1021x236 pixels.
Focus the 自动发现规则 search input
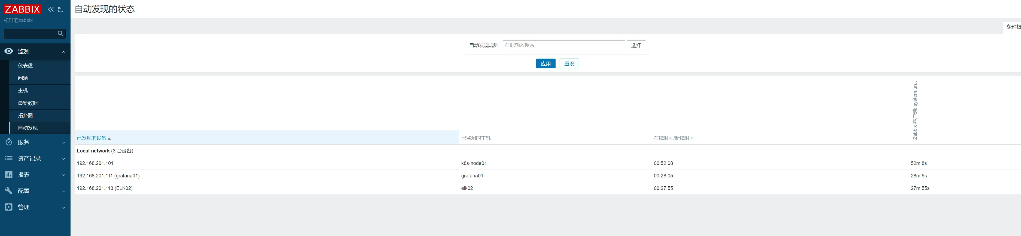[x=563, y=45]
